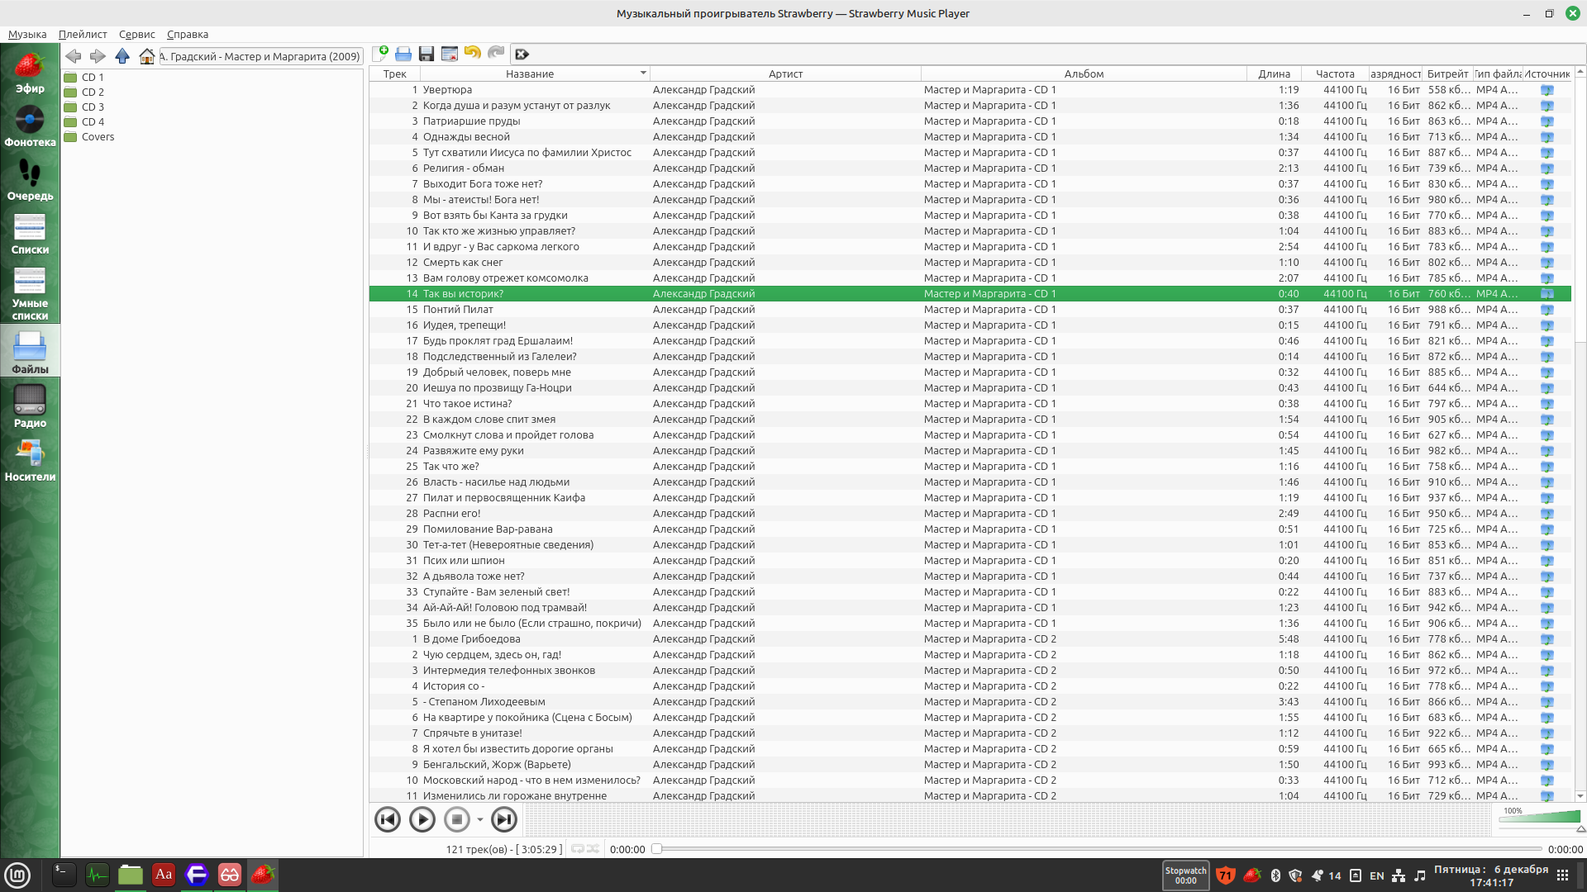
Task: Open the Очередь queue sidebar icon
Action: (30, 180)
